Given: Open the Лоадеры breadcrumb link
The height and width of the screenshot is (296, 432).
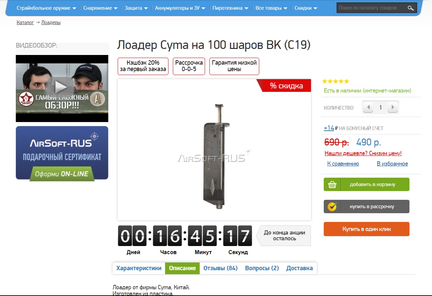Looking at the screenshot, I should coord(51,22).
